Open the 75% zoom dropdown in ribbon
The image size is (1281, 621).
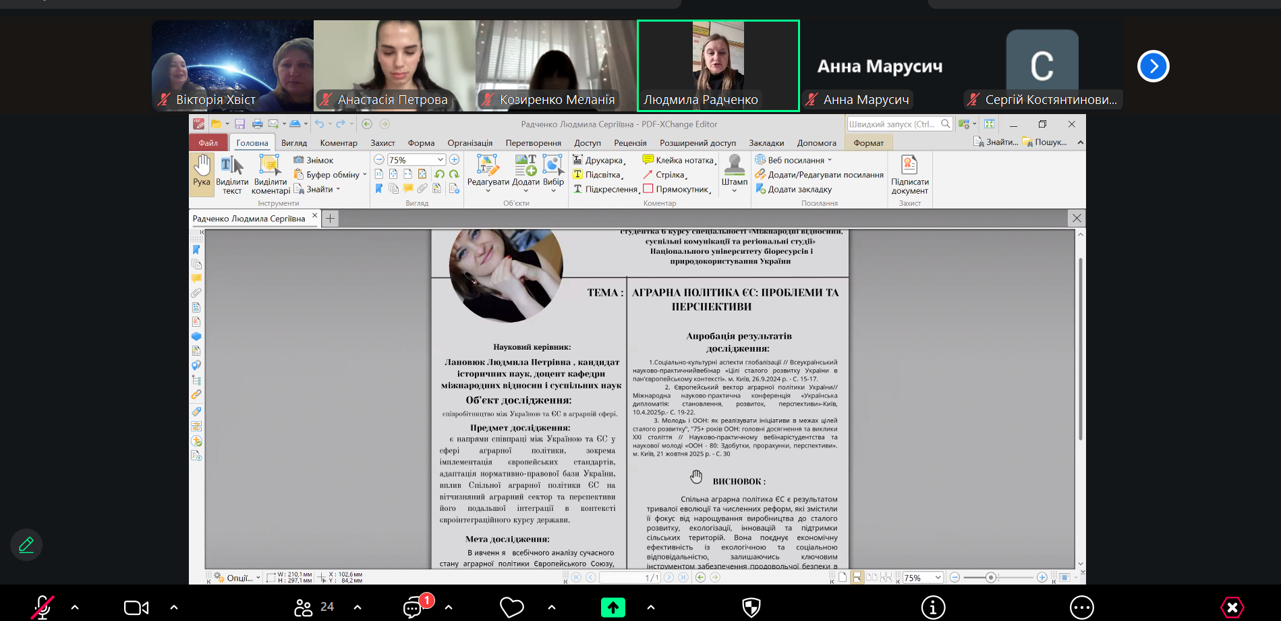point(440,160)
